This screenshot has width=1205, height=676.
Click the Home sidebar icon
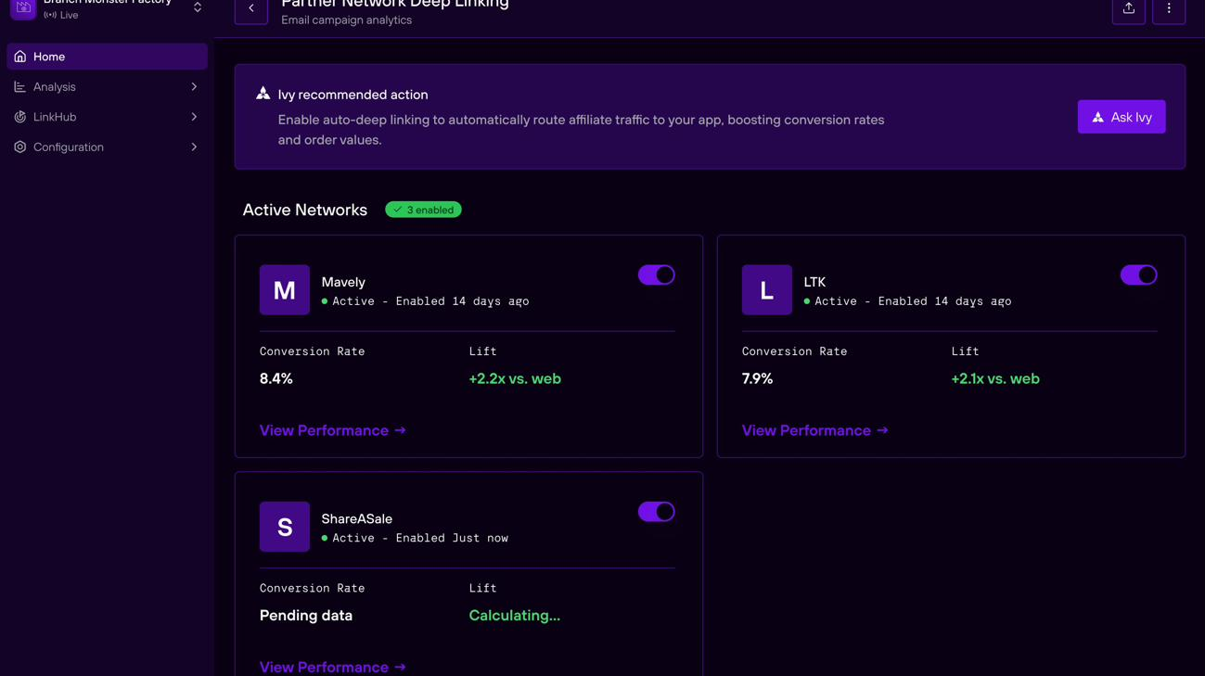click(19, 57)
